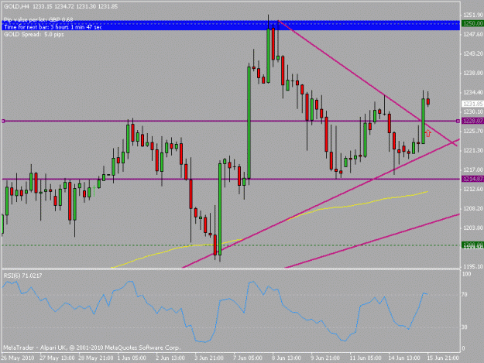The width and height of the screenshot is (484, 363).
Task: Click the current price label 1231.85
Action: (472, 104)
